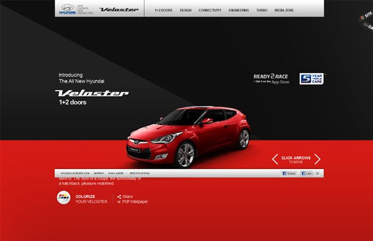Open the IMPRINT footer link
Screen dimensions: 373x241
point(99,173)
